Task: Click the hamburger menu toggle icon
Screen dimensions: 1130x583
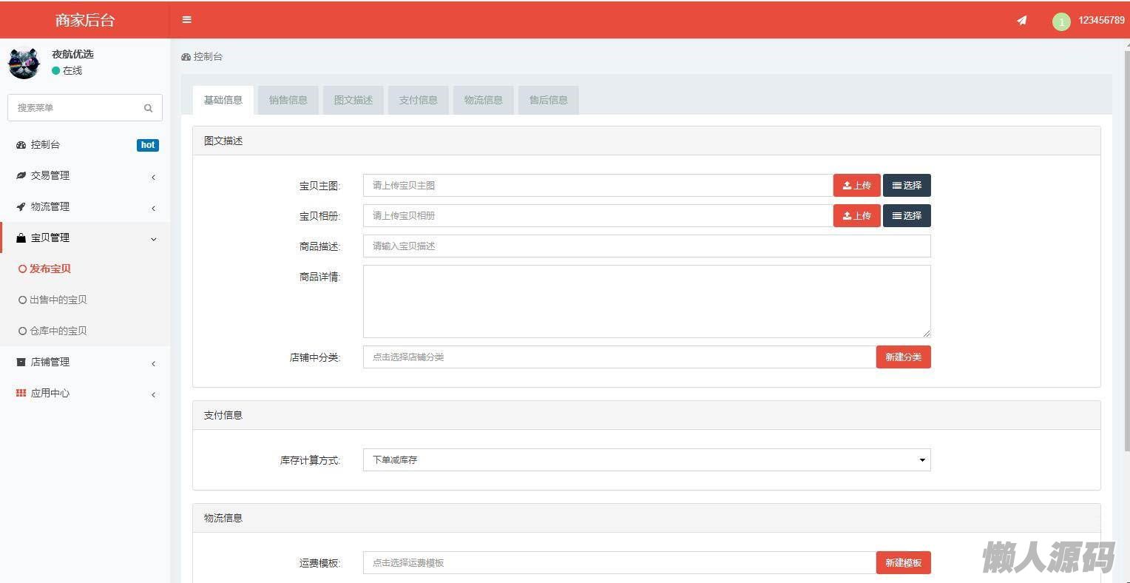Action: coord(186,20)
